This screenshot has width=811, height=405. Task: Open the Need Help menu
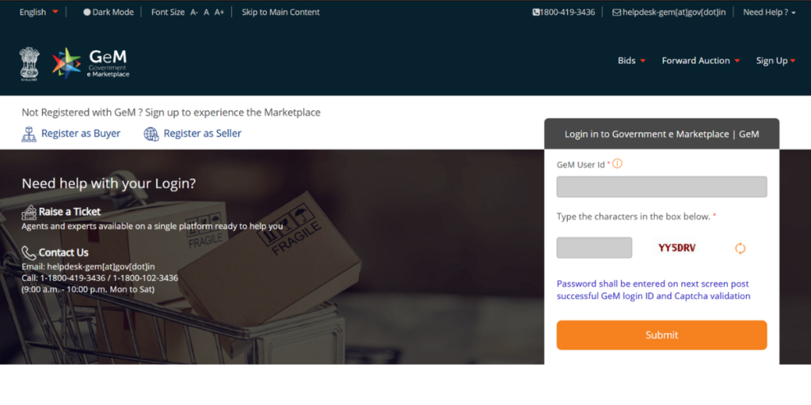pyautogui.click(x=769, y=12)
